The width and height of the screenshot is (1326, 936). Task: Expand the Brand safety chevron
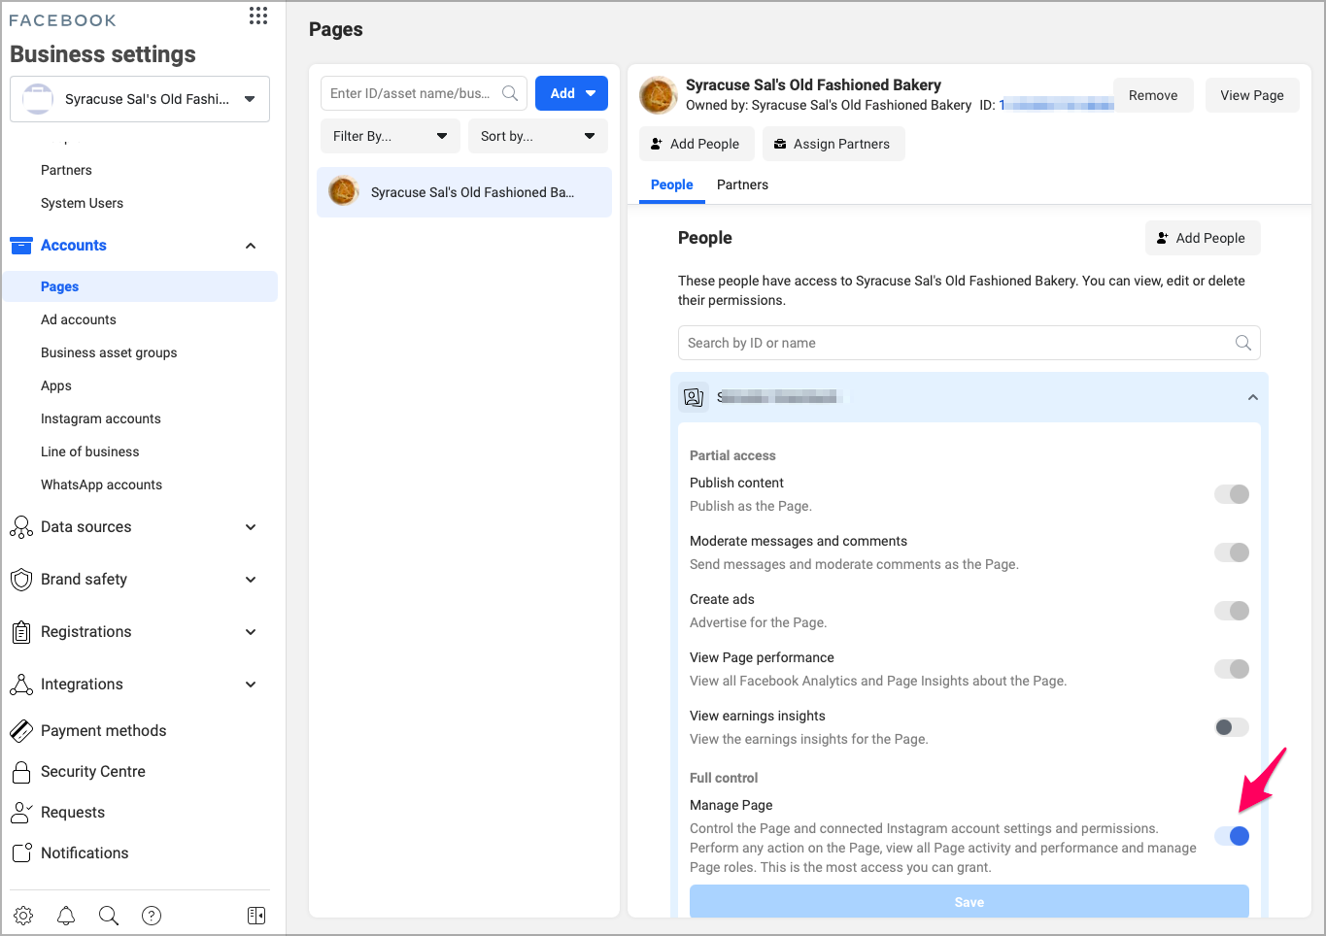coord(251,580)
